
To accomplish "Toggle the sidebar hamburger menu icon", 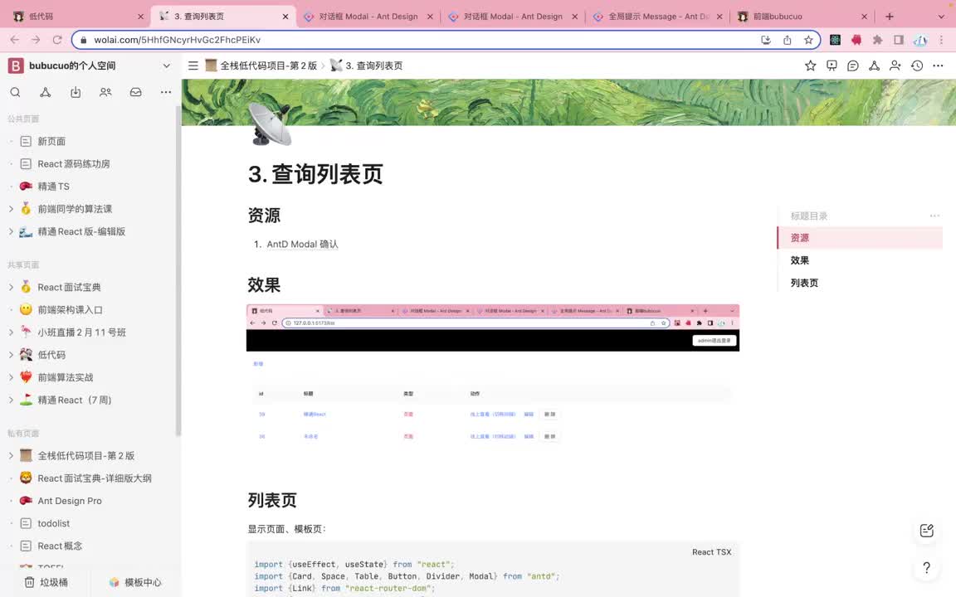I will click(x=193, y=66).
